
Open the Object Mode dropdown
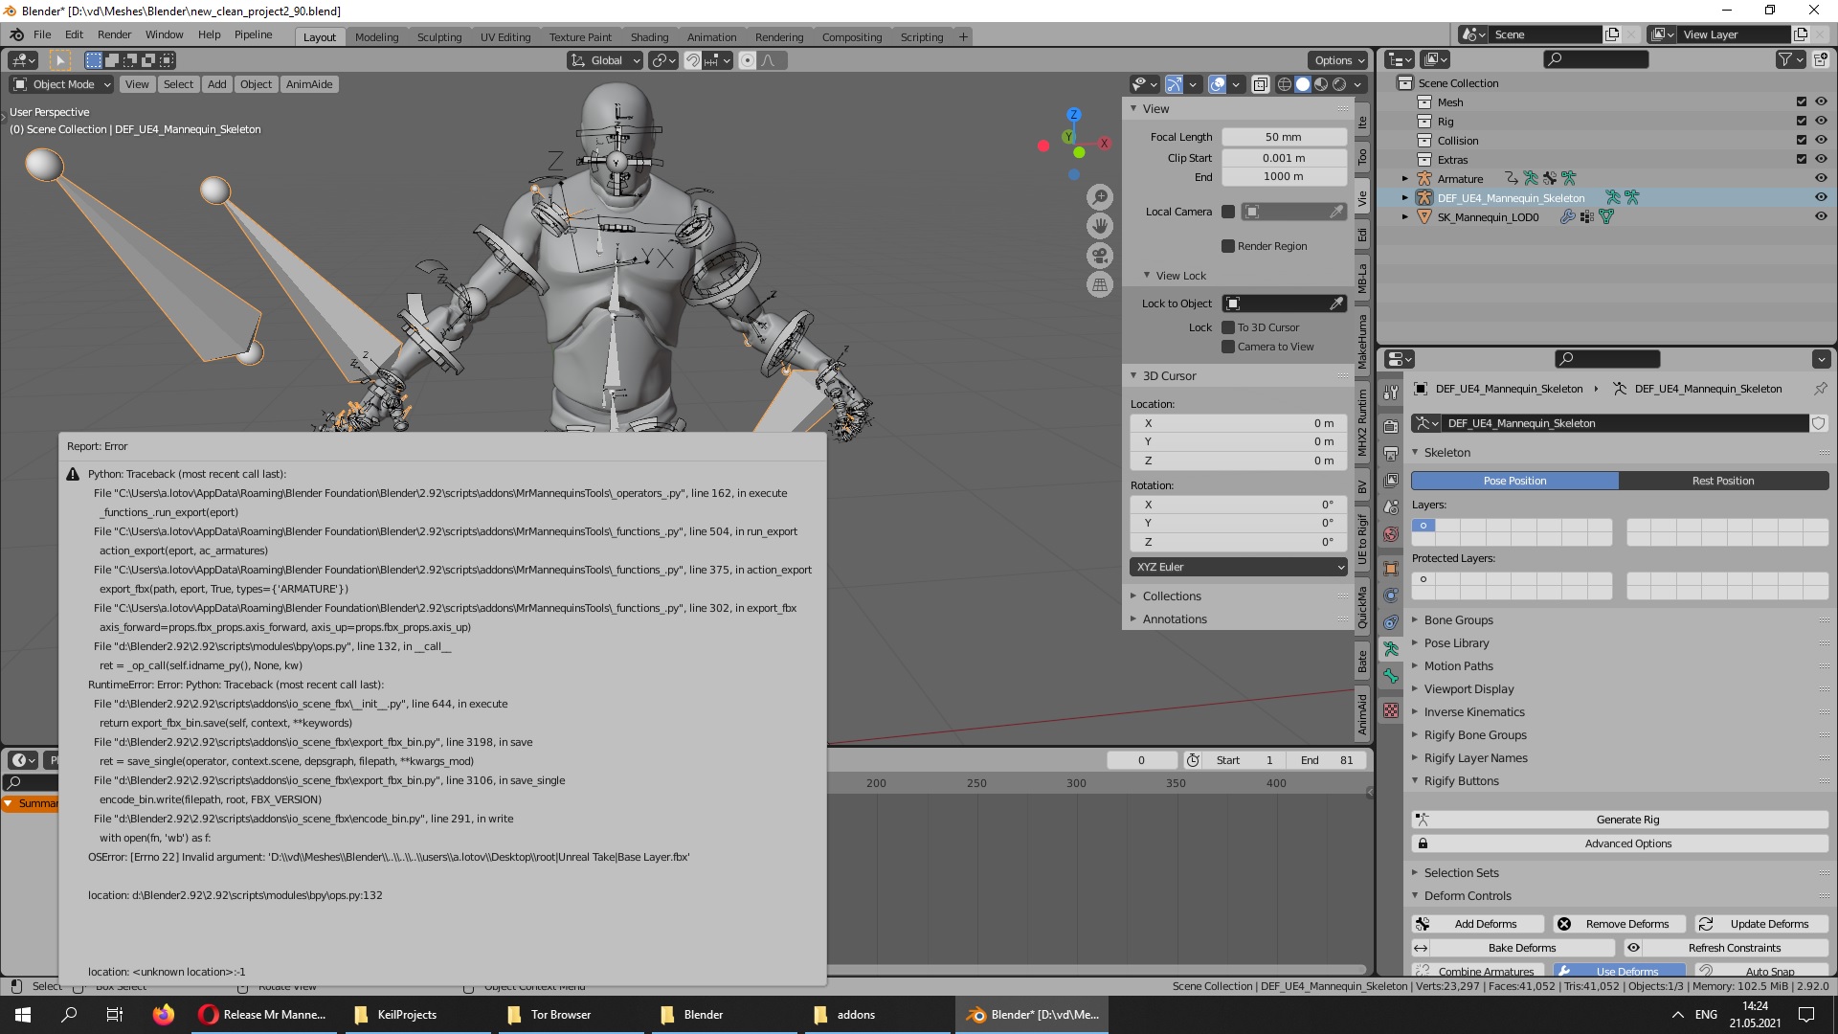coord(62,84)
